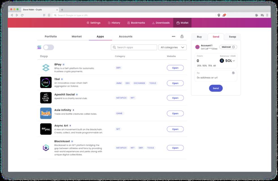Viewport: 278px width, 181px height.
Task: Toggle the Solana apps filter switch
Action: [48, 47]
